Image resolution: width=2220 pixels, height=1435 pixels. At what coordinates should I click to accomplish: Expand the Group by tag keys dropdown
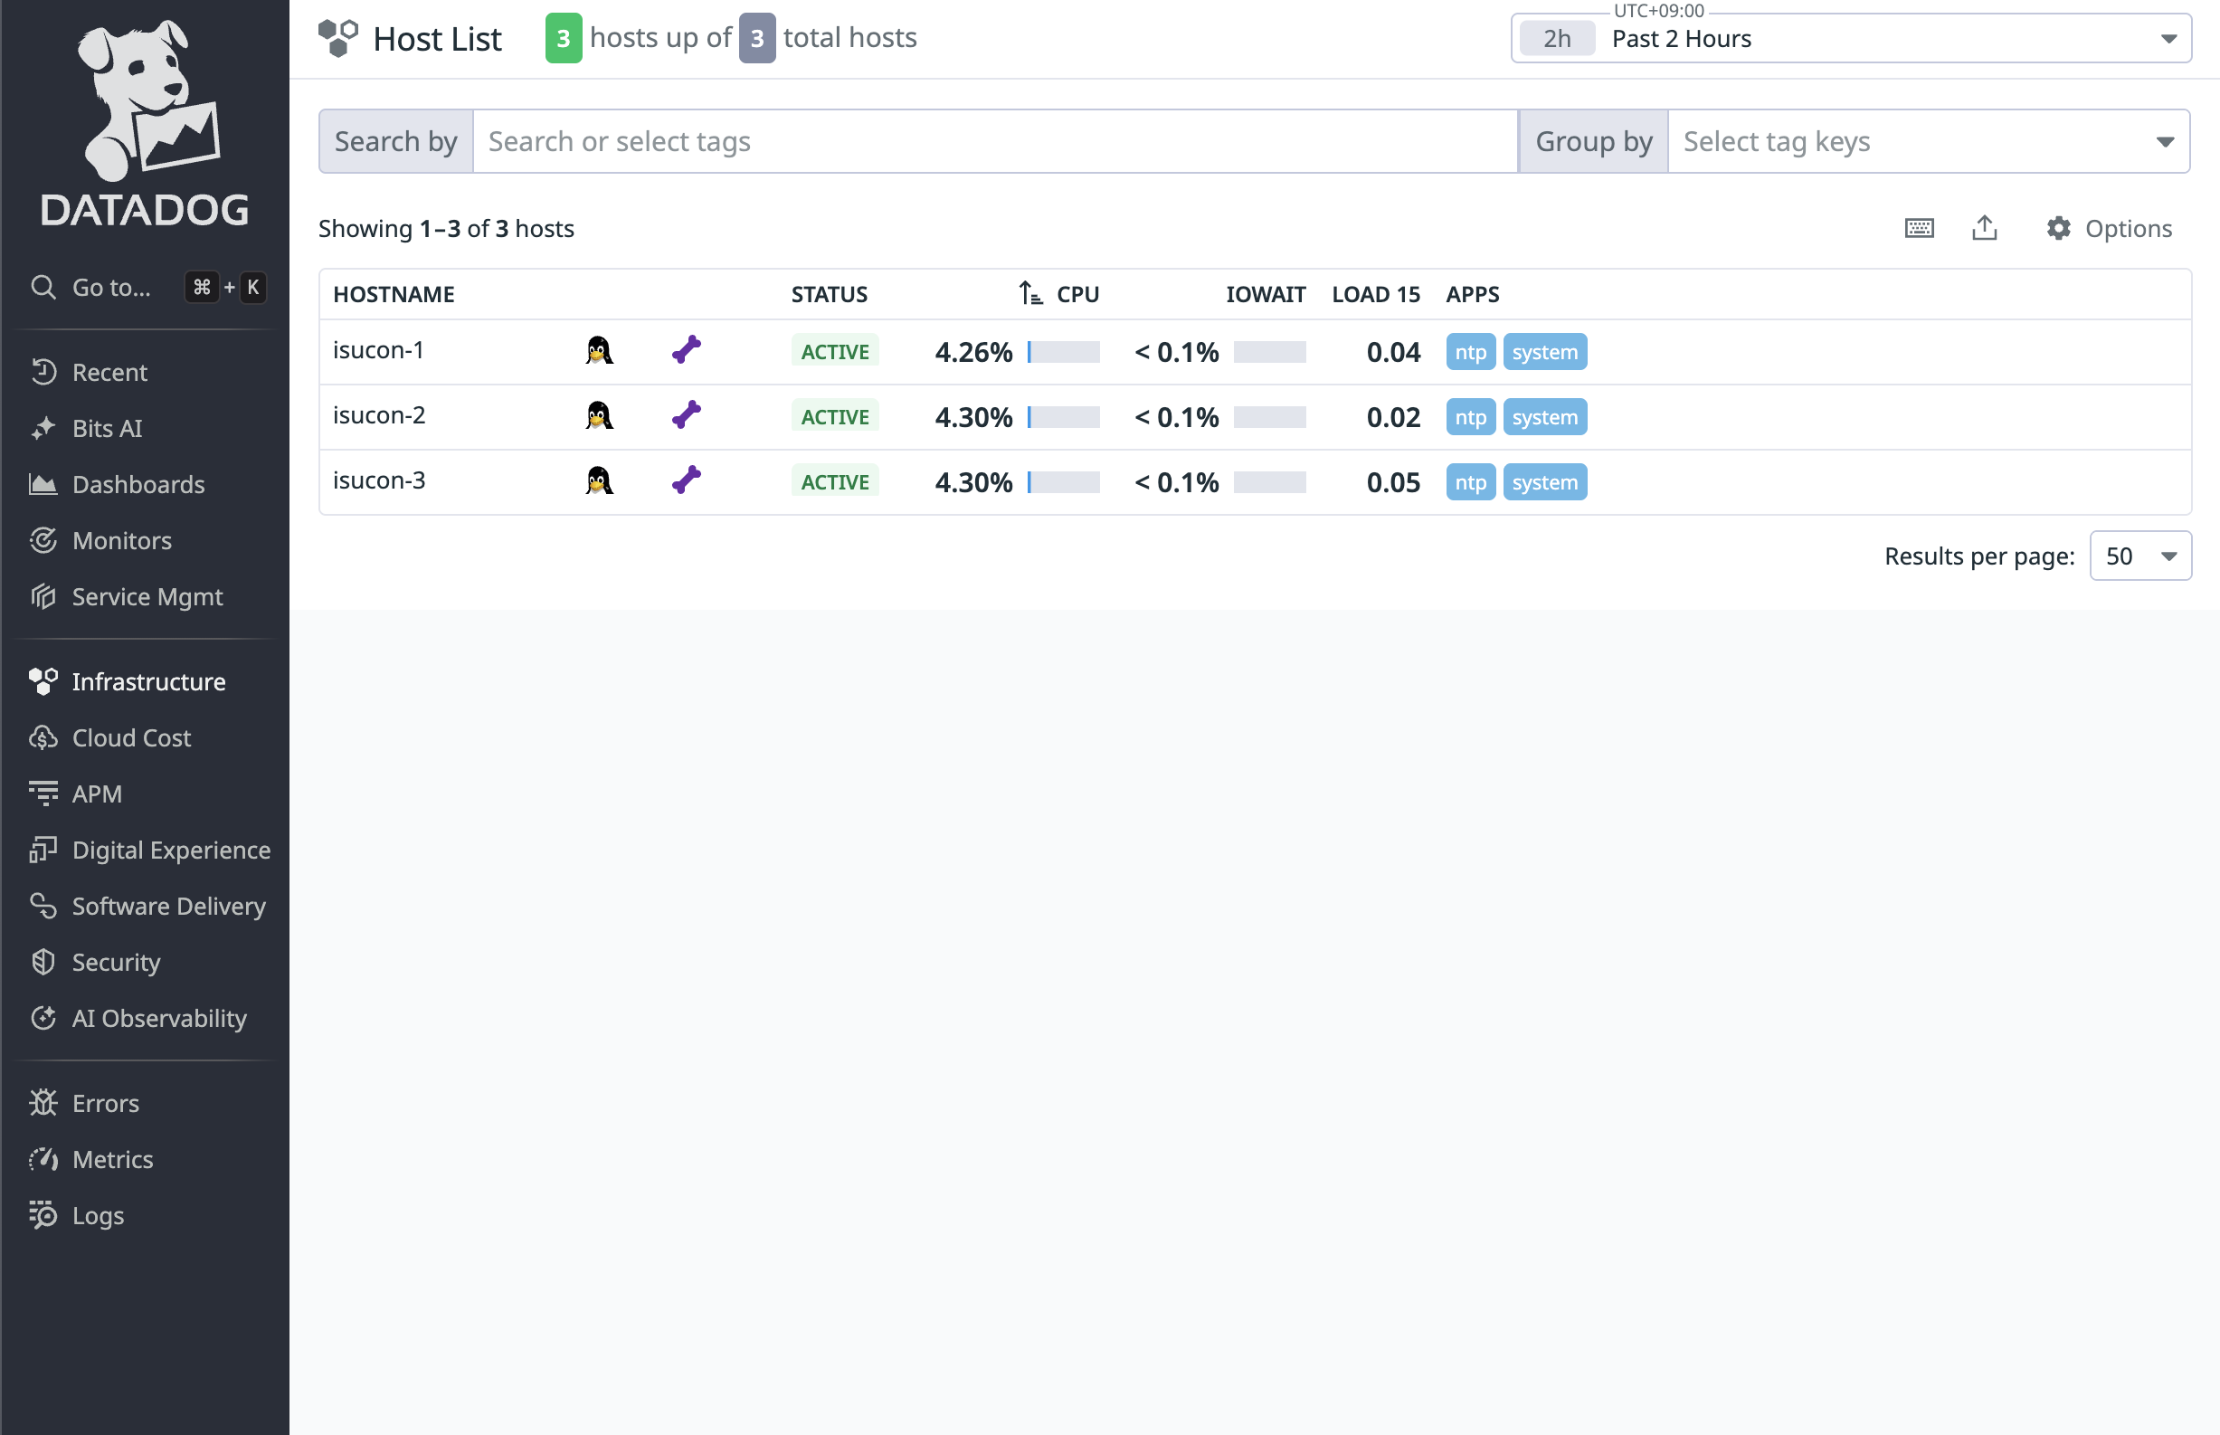point(1927,142)
